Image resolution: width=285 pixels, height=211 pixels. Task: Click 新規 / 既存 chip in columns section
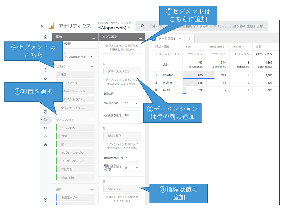122,136
